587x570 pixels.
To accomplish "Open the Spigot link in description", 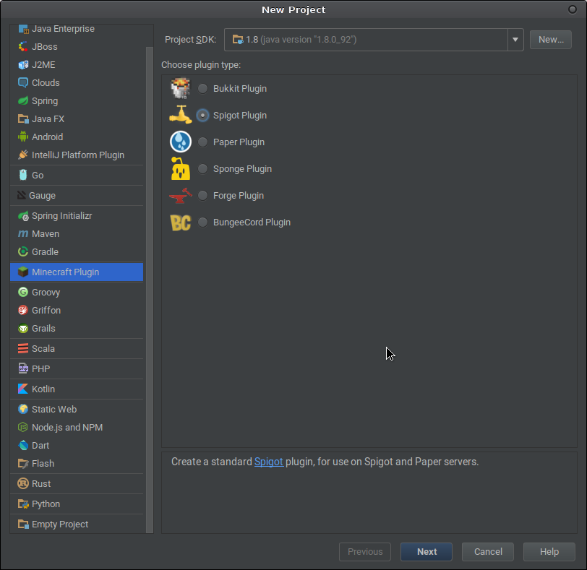I will tap(268, 462).
